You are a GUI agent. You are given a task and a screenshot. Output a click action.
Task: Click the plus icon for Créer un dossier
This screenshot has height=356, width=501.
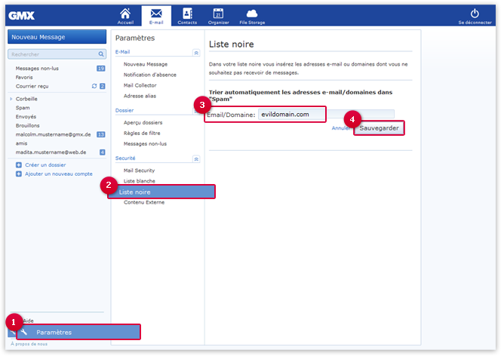[x=19, y=165]
